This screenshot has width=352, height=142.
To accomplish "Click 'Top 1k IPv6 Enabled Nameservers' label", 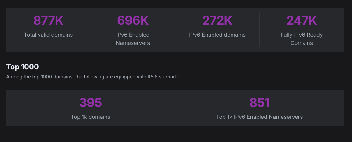I will click(259, 117).
